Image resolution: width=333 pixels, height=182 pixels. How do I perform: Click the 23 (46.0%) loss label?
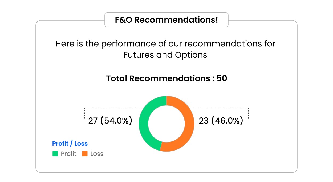pyautogui.click(x=221, y=121)
